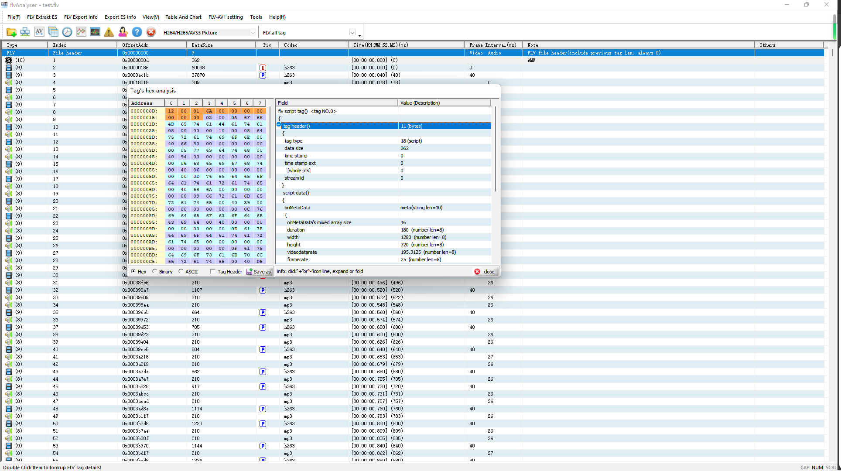Click the waveform monitor toolbar icon
This screenshot has width=841, height=471.
[95, 32]
